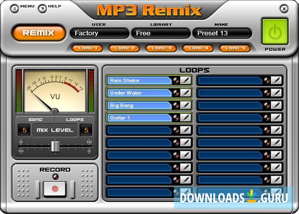Click the LOAD 1 button

point(88,48)
